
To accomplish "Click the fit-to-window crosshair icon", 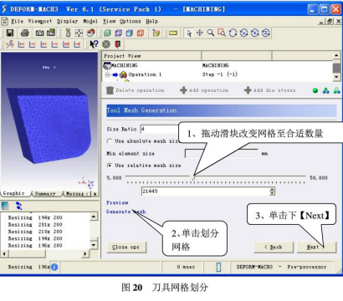I will (79, 33).
